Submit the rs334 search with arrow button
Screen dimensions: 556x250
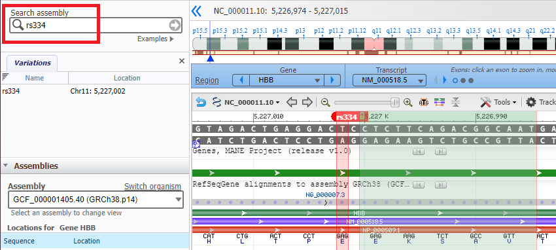(175, 25)
